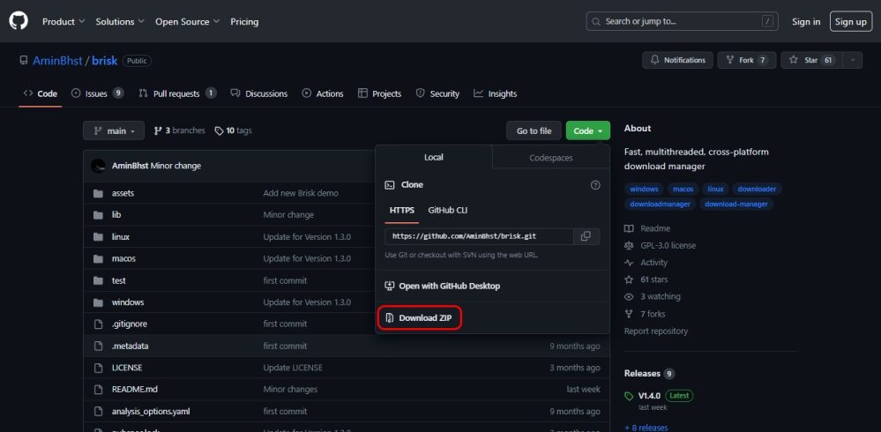The image size is (881, 432).
Task: Click Download ZIP
Action: pos(419,318)
